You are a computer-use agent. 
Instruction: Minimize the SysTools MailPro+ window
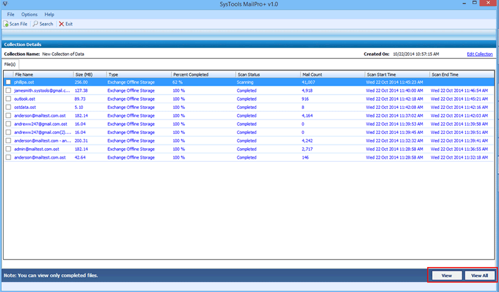[465, 3]
